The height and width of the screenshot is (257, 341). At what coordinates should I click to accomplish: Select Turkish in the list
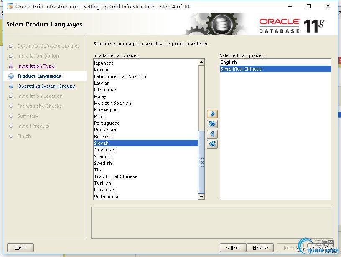tap(146, 183)
